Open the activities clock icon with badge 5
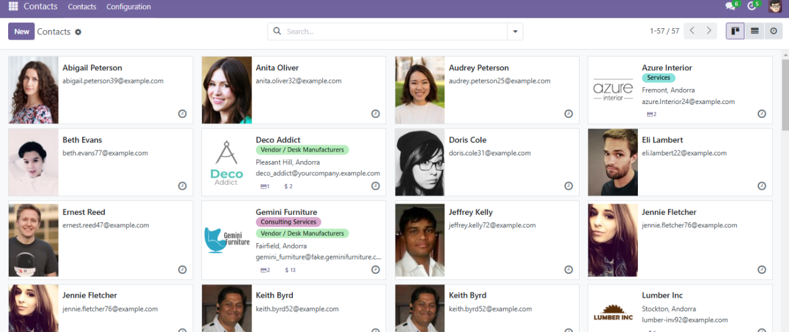789x332 pixels. click(753, 6)
